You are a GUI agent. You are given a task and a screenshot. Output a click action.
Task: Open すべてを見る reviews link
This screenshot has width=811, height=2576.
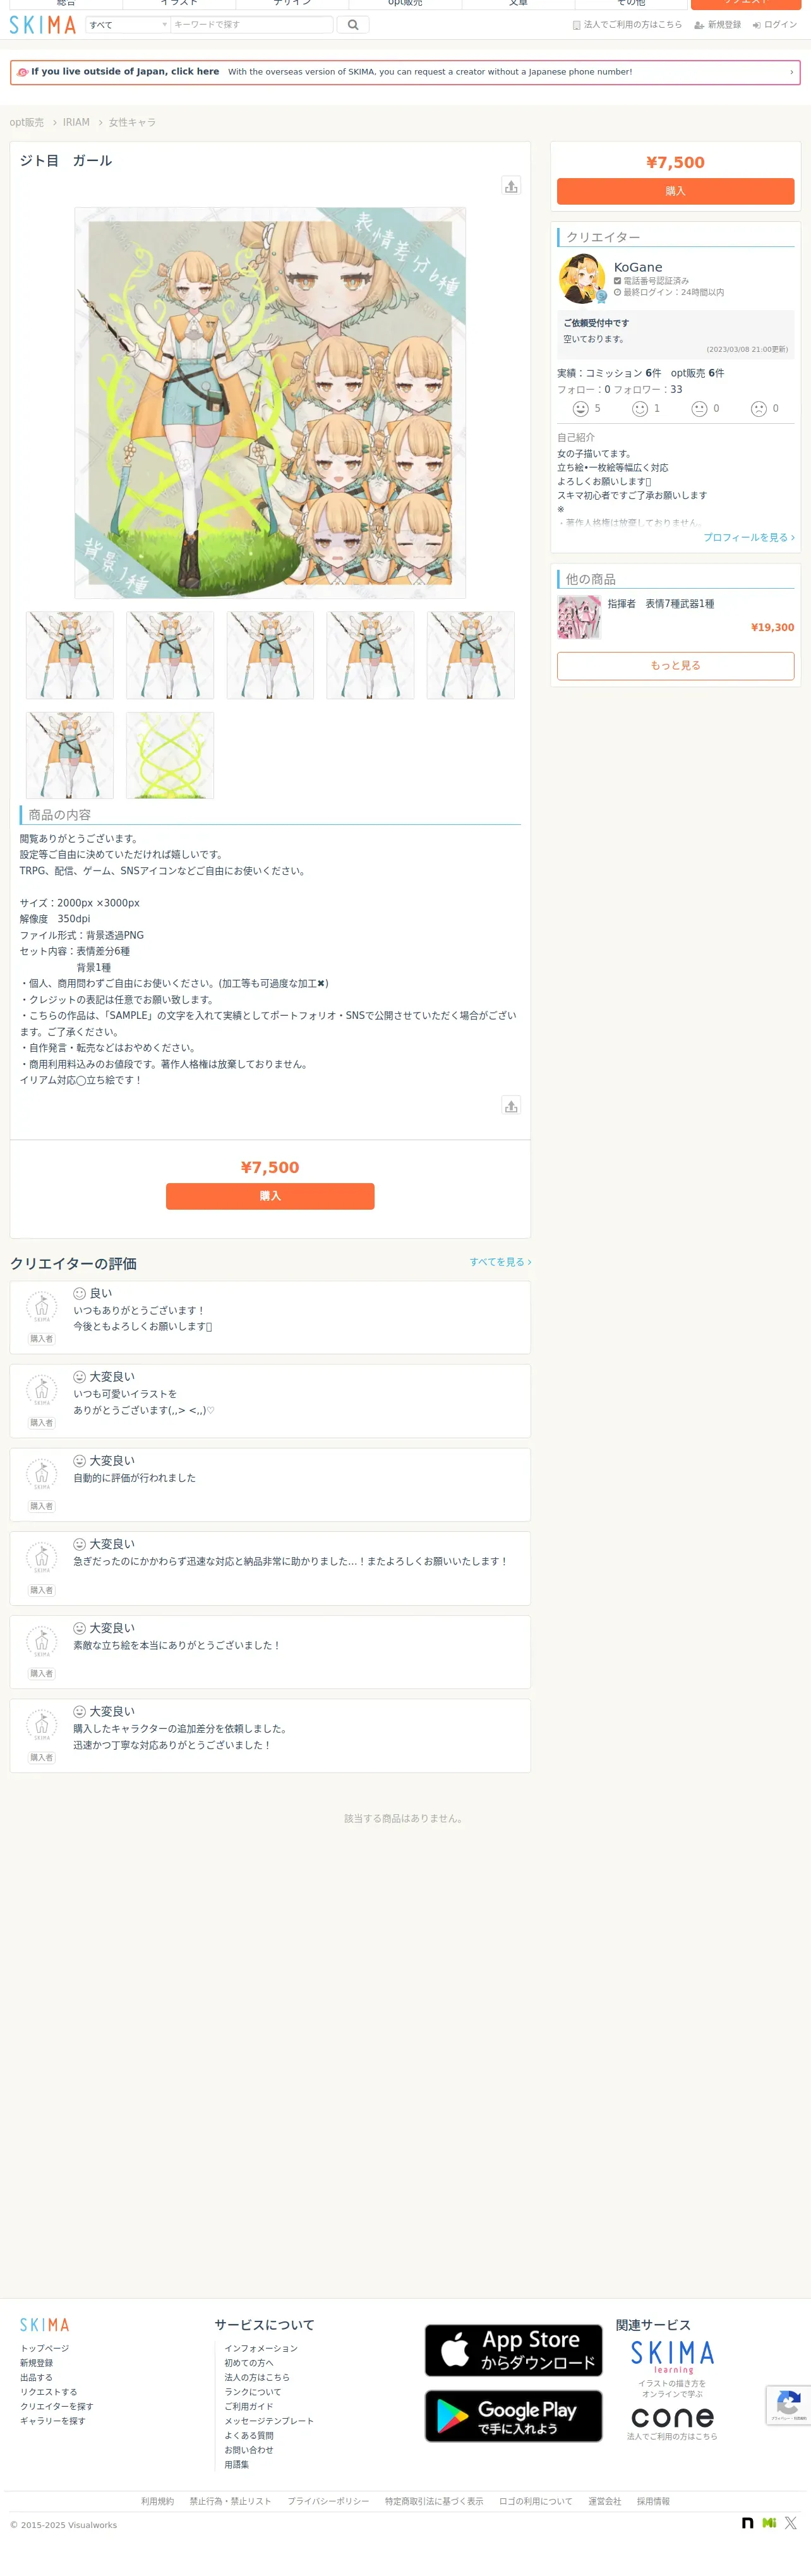[x=500, y=1262]
